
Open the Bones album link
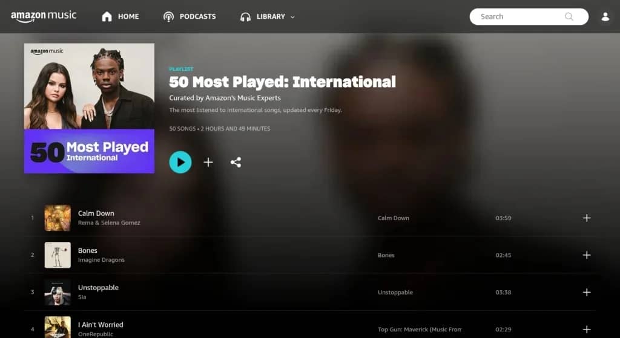(x=386, y=255)
